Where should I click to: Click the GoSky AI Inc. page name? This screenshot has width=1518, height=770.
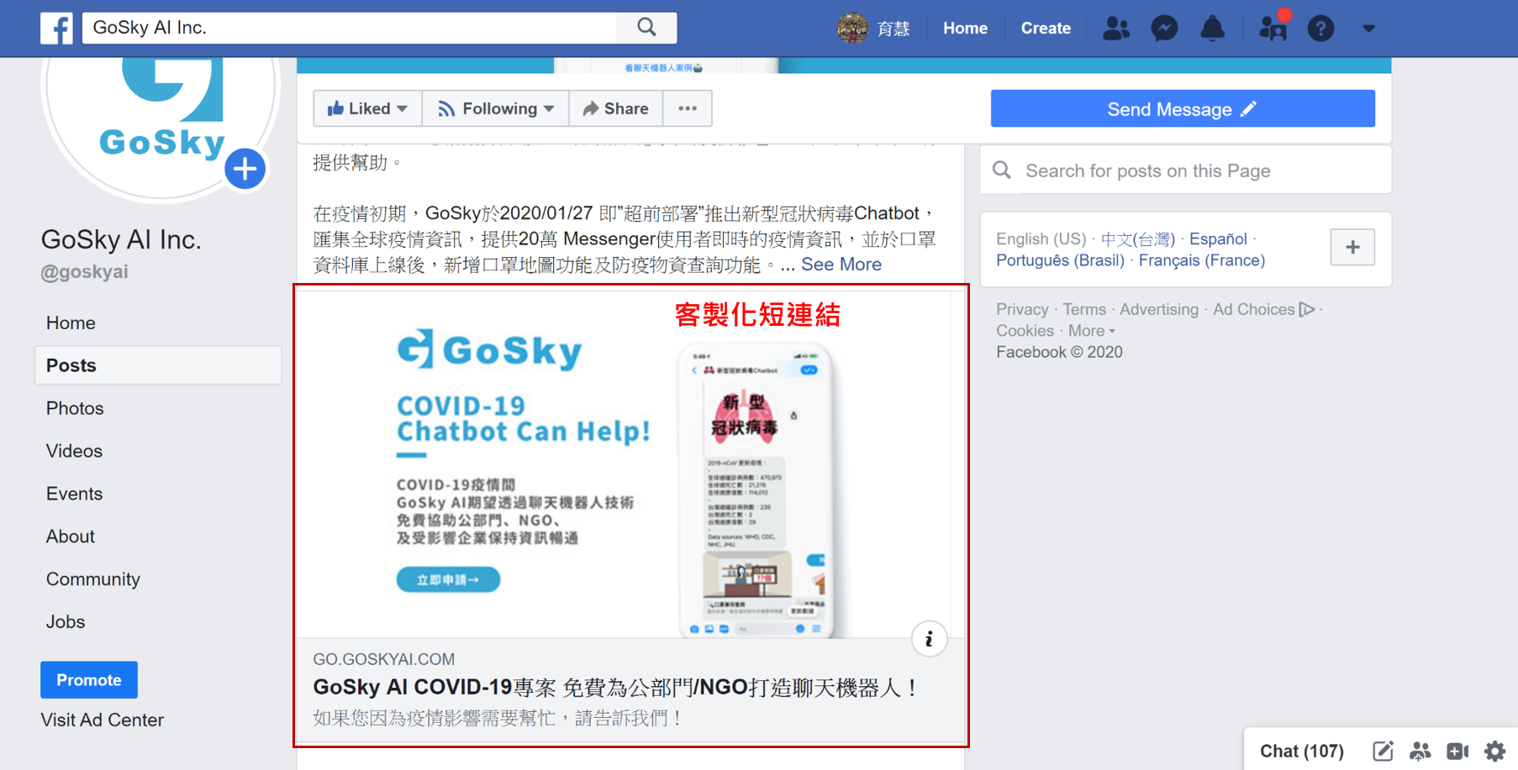pos(121,239)
